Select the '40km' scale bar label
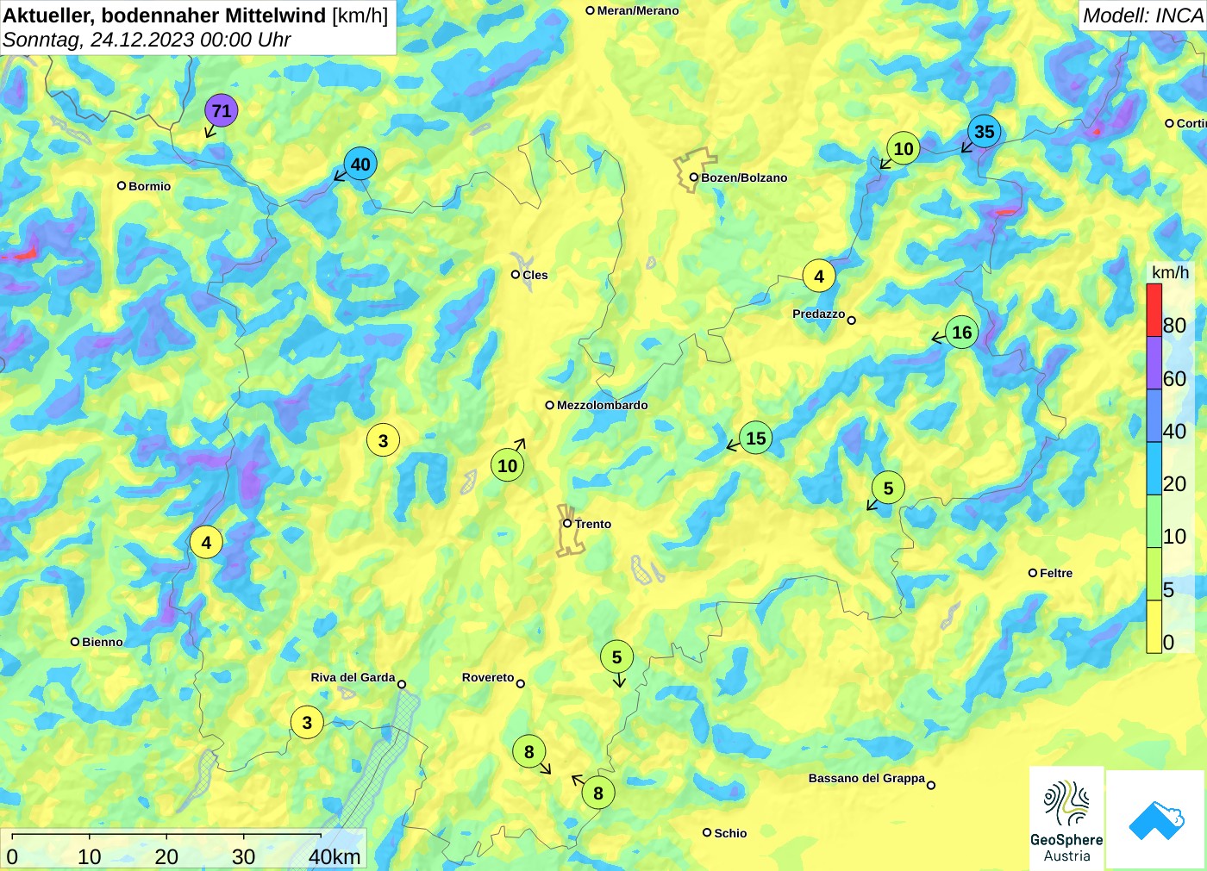Screen dimensions: 1207x871 [x=335, y=856]
